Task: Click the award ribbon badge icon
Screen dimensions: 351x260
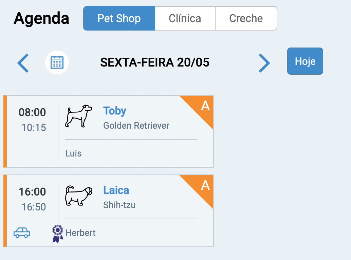Action: coord(58,234)
